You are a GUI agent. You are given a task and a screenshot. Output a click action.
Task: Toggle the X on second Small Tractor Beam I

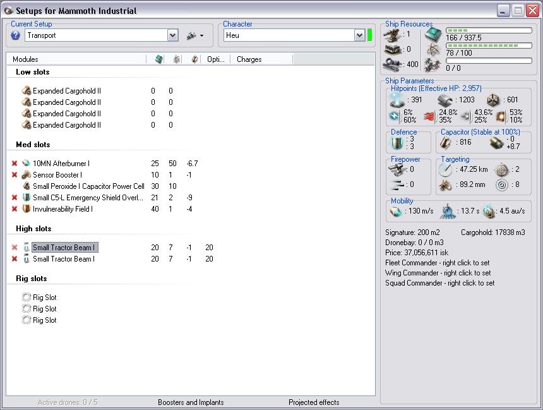point(15,259)
